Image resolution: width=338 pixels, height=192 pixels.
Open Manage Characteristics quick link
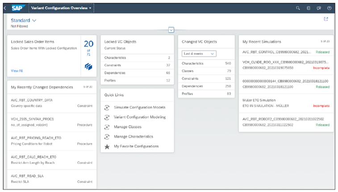[x=134, y=137]
